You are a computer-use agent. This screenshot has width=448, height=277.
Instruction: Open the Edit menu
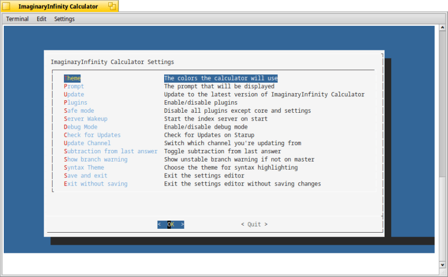tap(42, 19)
